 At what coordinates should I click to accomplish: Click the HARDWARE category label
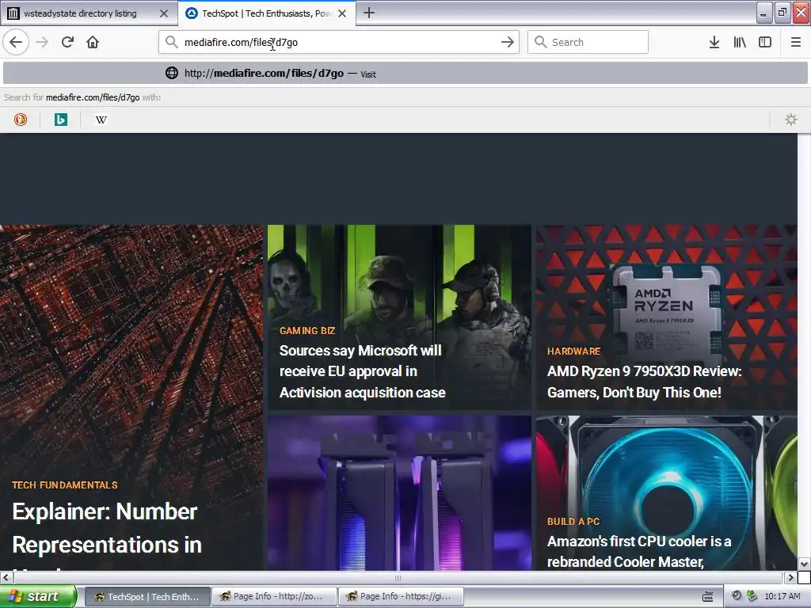point(573,351)
